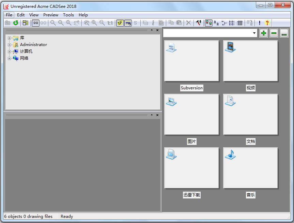
Task: Select the 音乐 folder thumbnail
Action: pyautogui.click(x=250, y=168)
